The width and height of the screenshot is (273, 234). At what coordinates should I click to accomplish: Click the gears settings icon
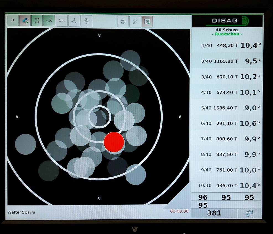249,213
